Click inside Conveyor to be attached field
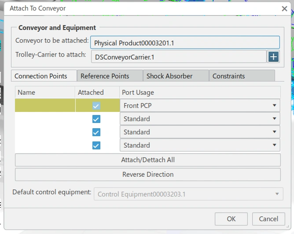 tap(185, 43)
